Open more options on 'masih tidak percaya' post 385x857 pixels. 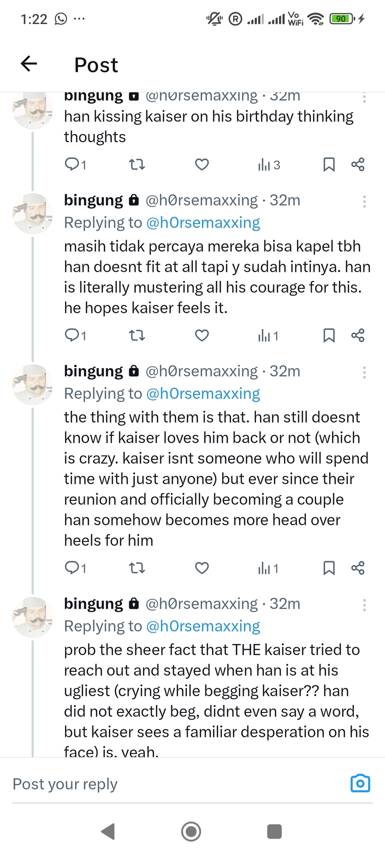pos(364,201)
